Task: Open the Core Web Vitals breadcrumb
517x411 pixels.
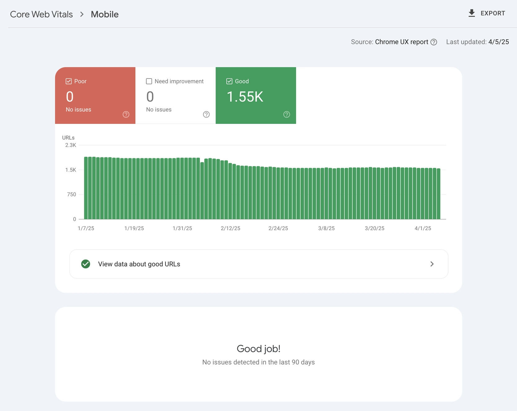Action: [41, 14]
